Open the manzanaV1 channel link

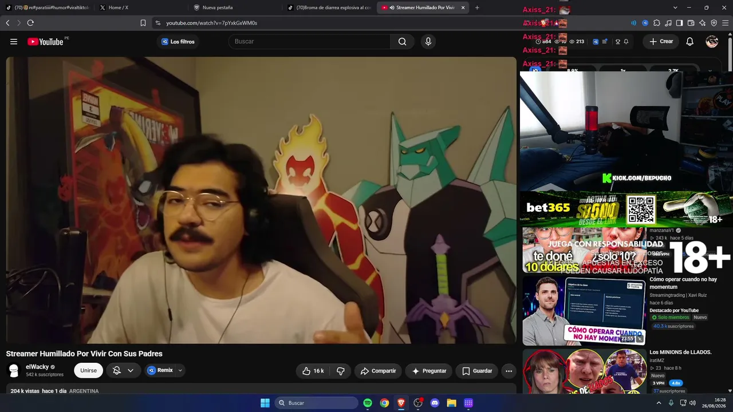pyautogui.click(x=661, y=230)
